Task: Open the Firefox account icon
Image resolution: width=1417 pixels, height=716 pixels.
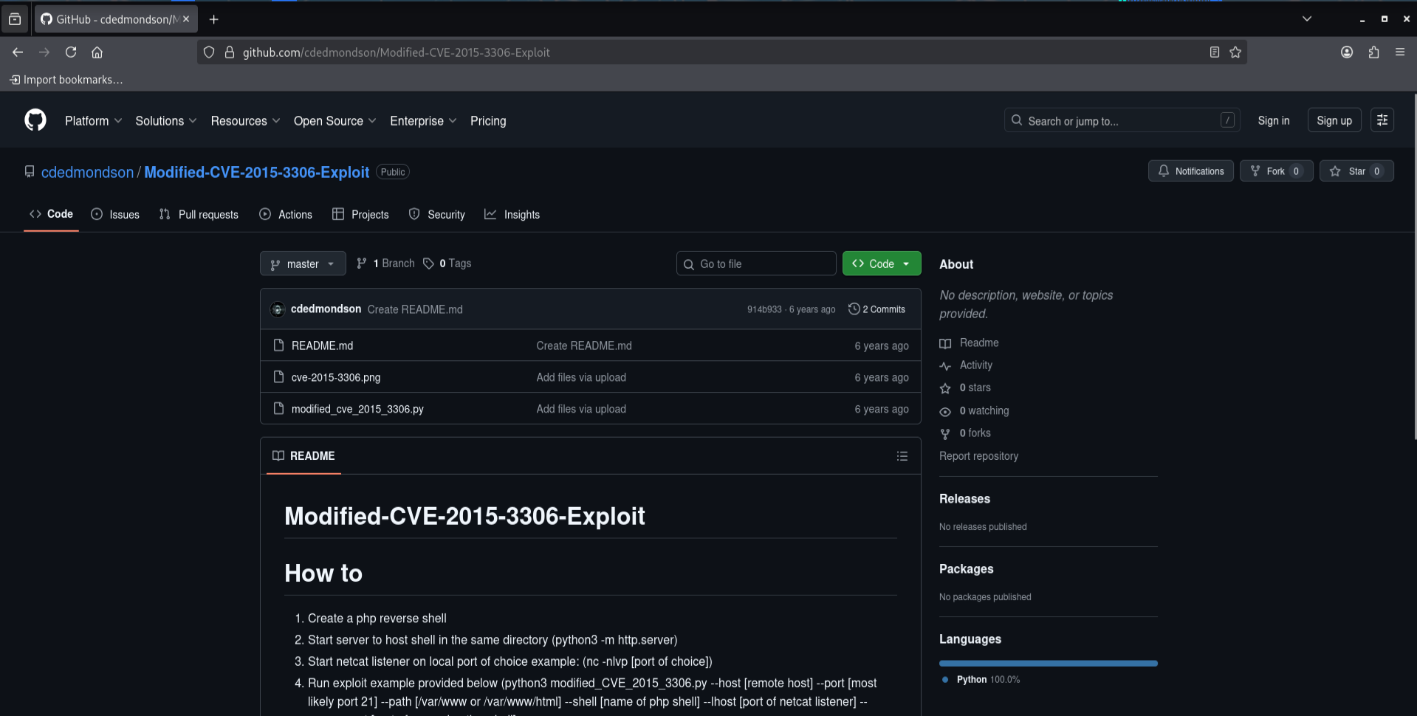Action: point(1347,52)
